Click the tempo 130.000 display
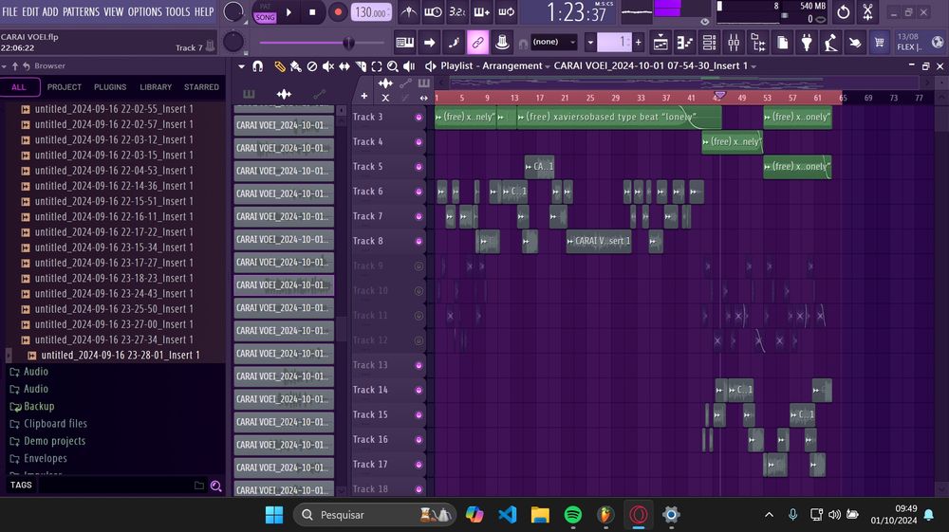 pos(371,12)
